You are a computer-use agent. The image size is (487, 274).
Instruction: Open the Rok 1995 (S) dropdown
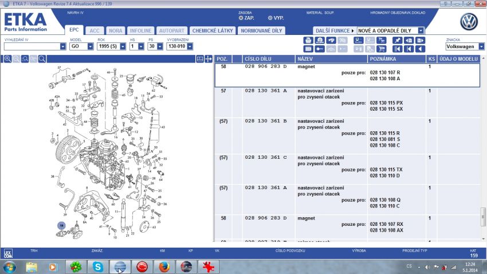coord(123,46)
